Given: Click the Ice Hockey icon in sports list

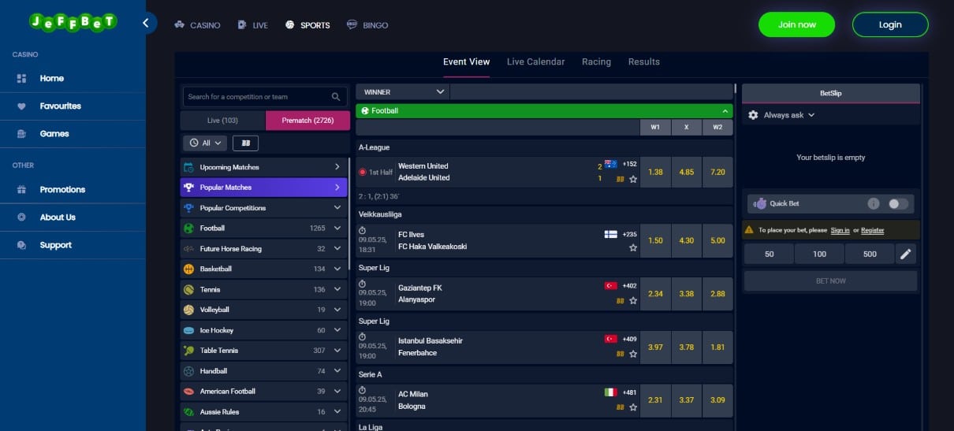Looking at the screenshot, I should tap(188, 330).
